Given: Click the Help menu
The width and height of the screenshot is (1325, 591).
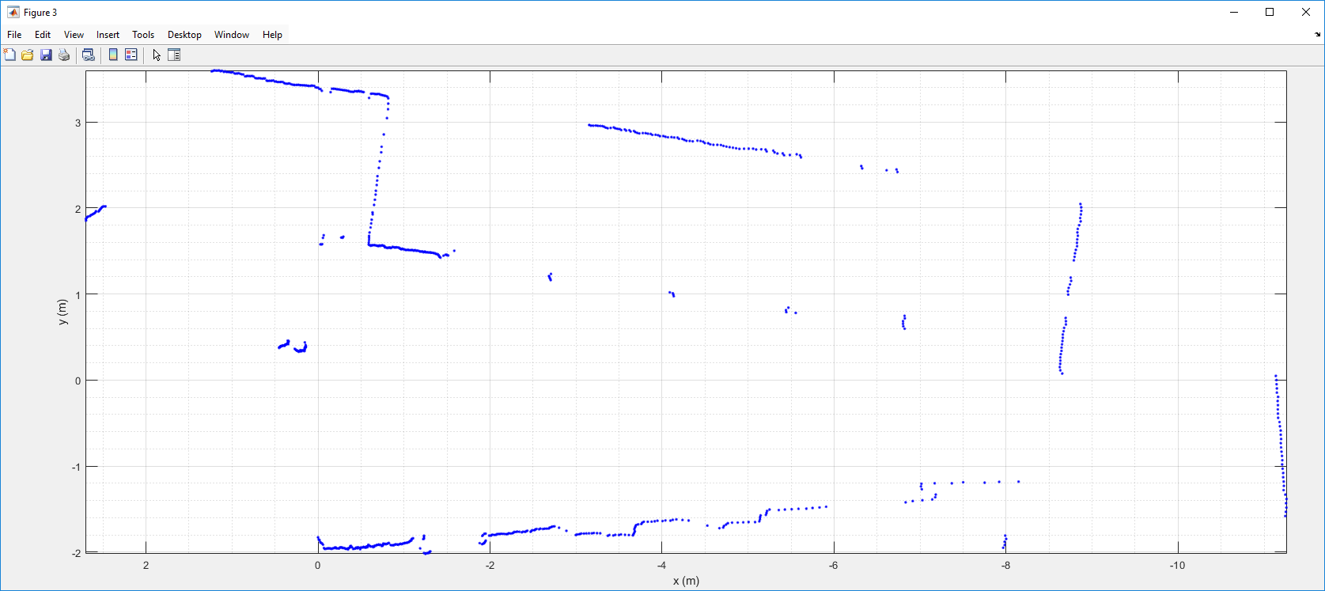Looking at the screenshot, I should (272, 35).
